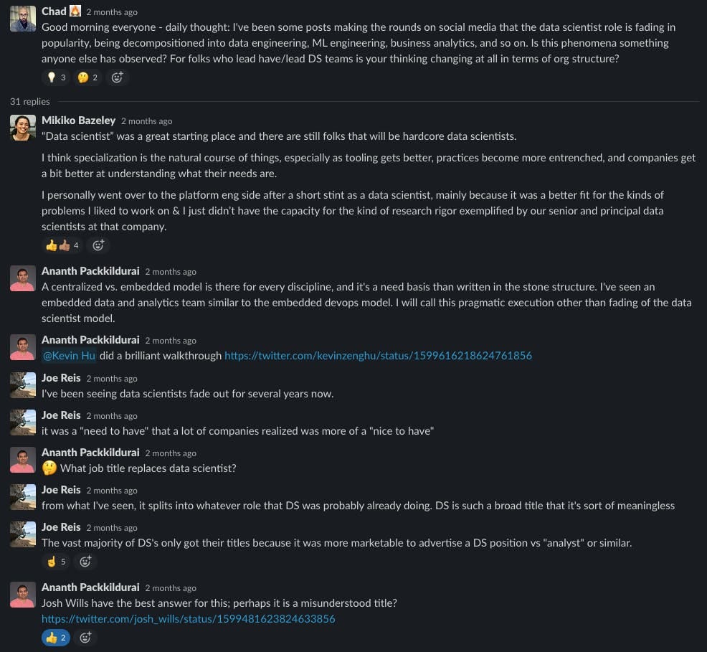The width and height of the screenshot is (707, 652).
Task: Open add-reaction picker on Mikiko Bazeley's reply
Action: coord(98,245)
